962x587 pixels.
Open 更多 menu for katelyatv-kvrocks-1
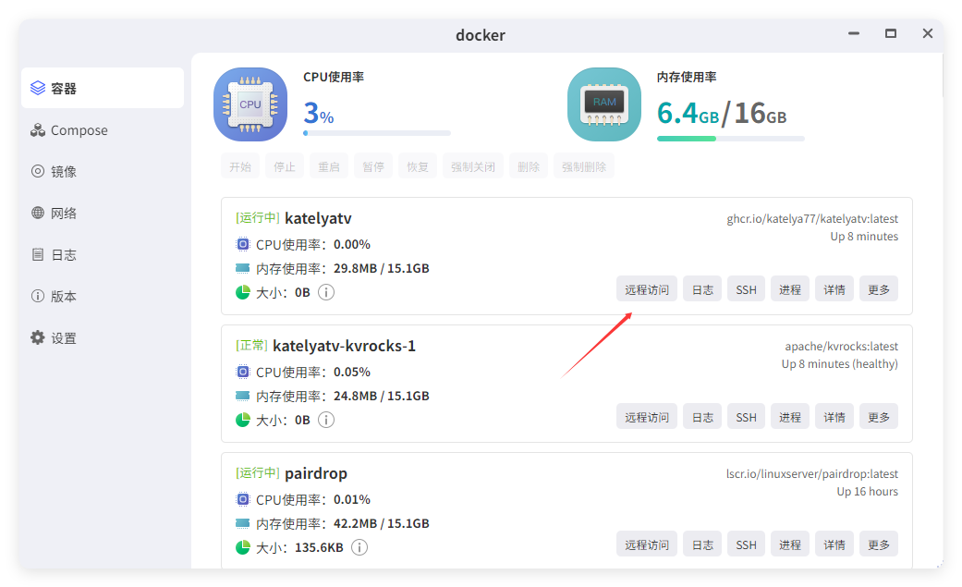pos(878,416)
